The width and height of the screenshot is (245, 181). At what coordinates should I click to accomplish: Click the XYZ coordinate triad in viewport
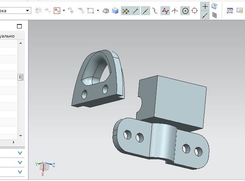click(x=44, y=166)
